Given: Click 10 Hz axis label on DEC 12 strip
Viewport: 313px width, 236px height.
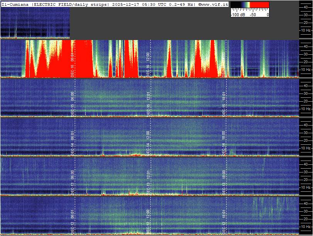Looking at the screenshot, I should 306,226.
